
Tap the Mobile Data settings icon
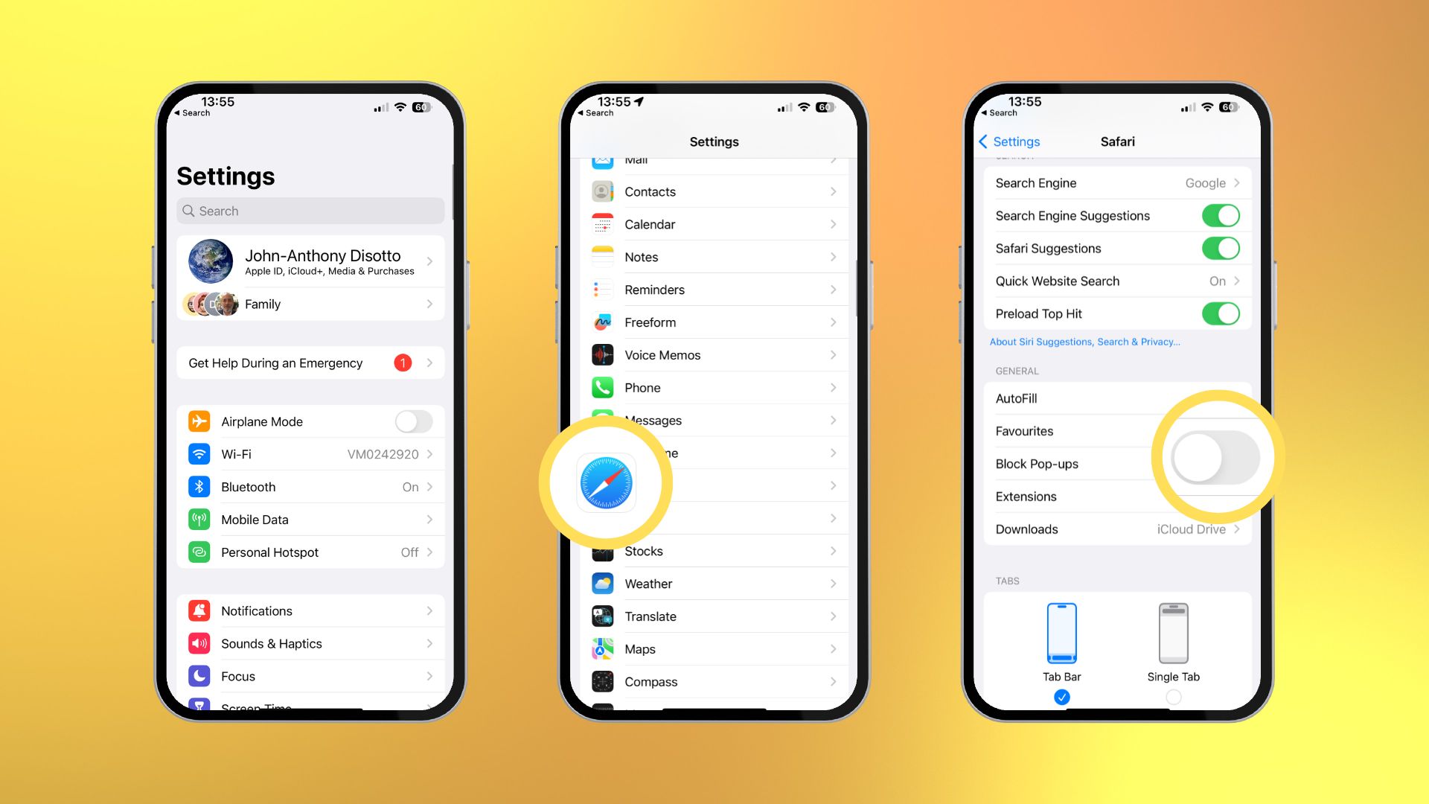point(201,518)
